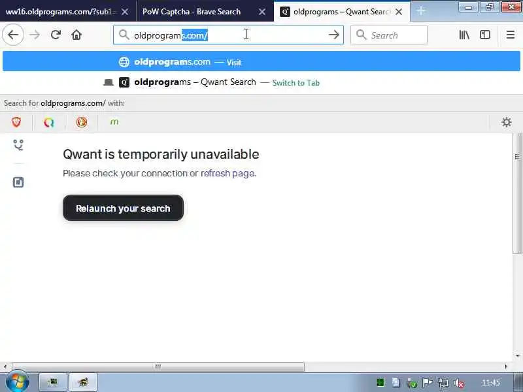Screen dimensions: 523x392
Task: Click the horizontal scrollbar thumb
Action: [158, 367]
